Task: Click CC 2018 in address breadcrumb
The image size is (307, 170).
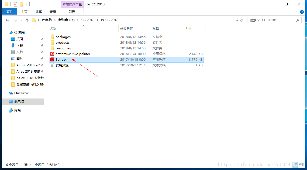Action: pos(88,20)
